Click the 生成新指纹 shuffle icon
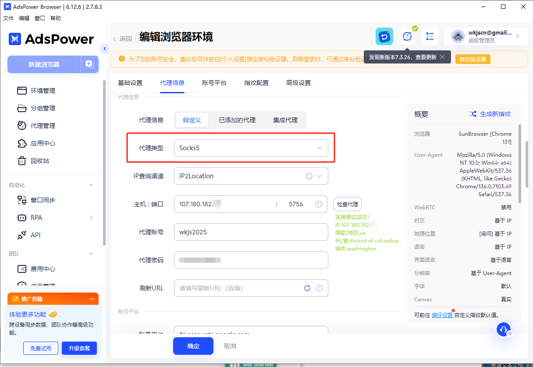The height and width of the screenshot is (367, 533). point(473,114)
